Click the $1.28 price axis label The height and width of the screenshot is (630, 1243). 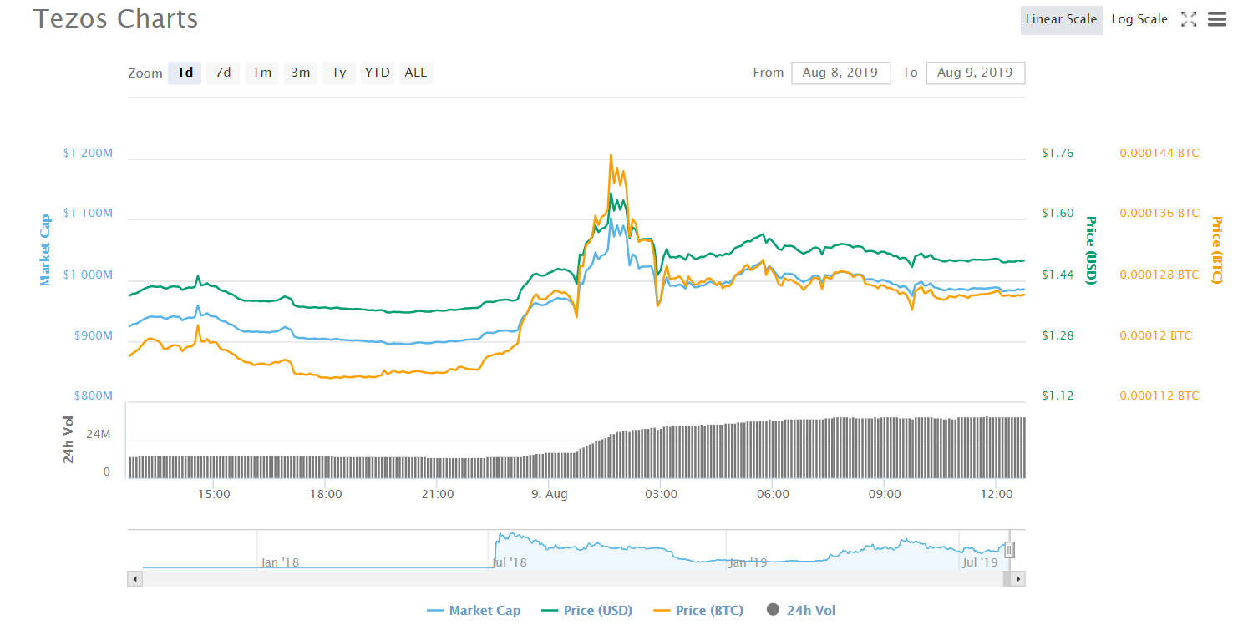[1058, 335]
